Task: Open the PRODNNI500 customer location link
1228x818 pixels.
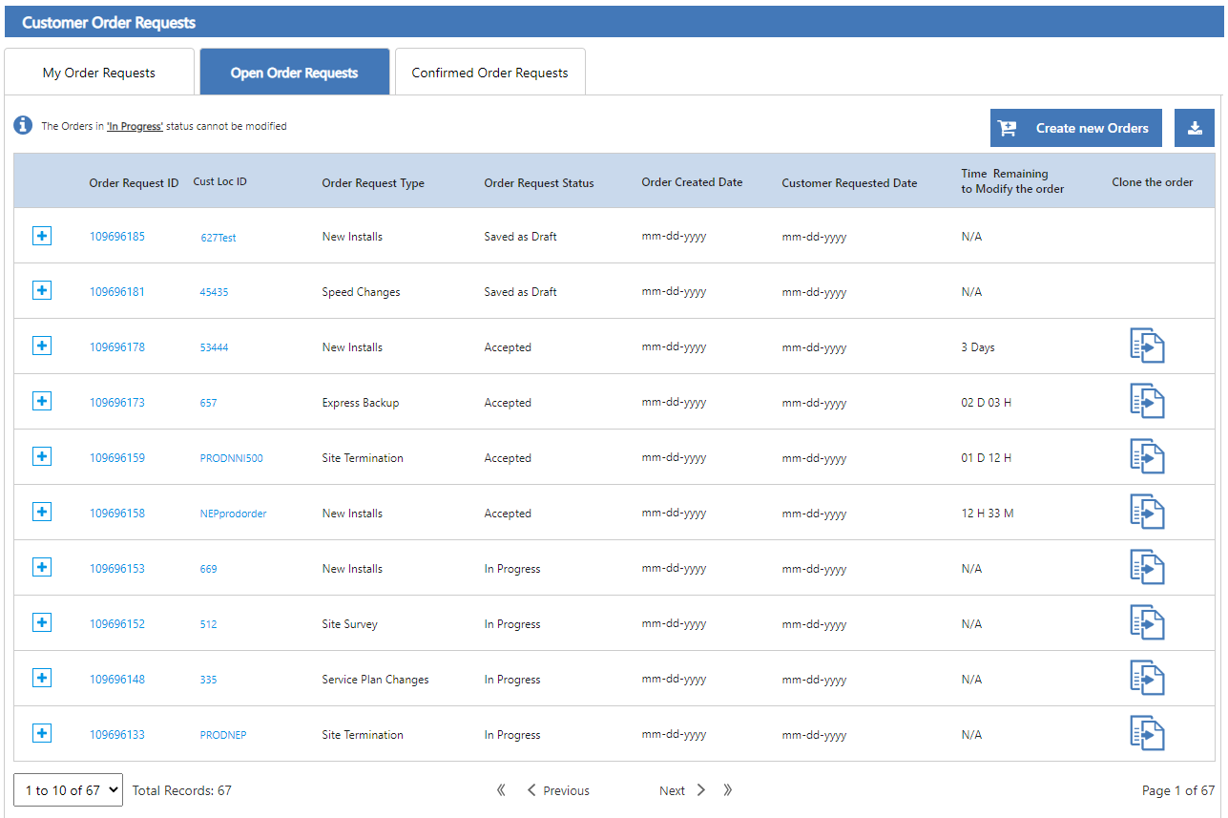Action: point(231,458)
